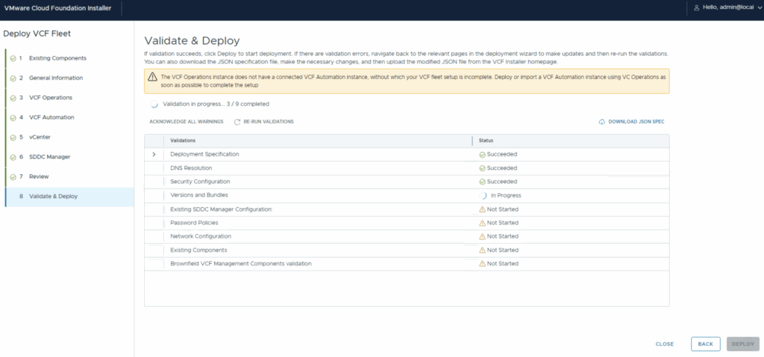This screenshot has width=764, height=357.
Task: Select the SDDC Manager wizard step
Action: point(50,157)
